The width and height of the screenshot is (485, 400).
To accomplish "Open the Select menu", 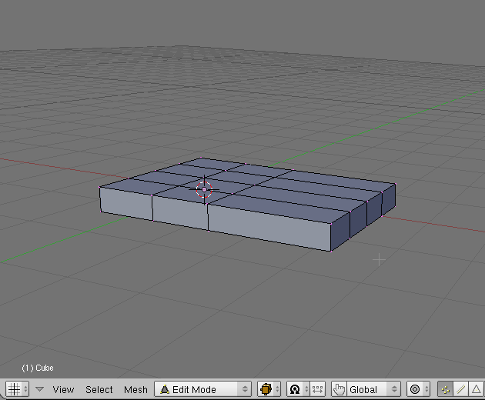I will (99, 389).
